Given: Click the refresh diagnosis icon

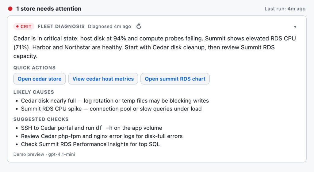Looking at the screenshot, I should point(139,26).
